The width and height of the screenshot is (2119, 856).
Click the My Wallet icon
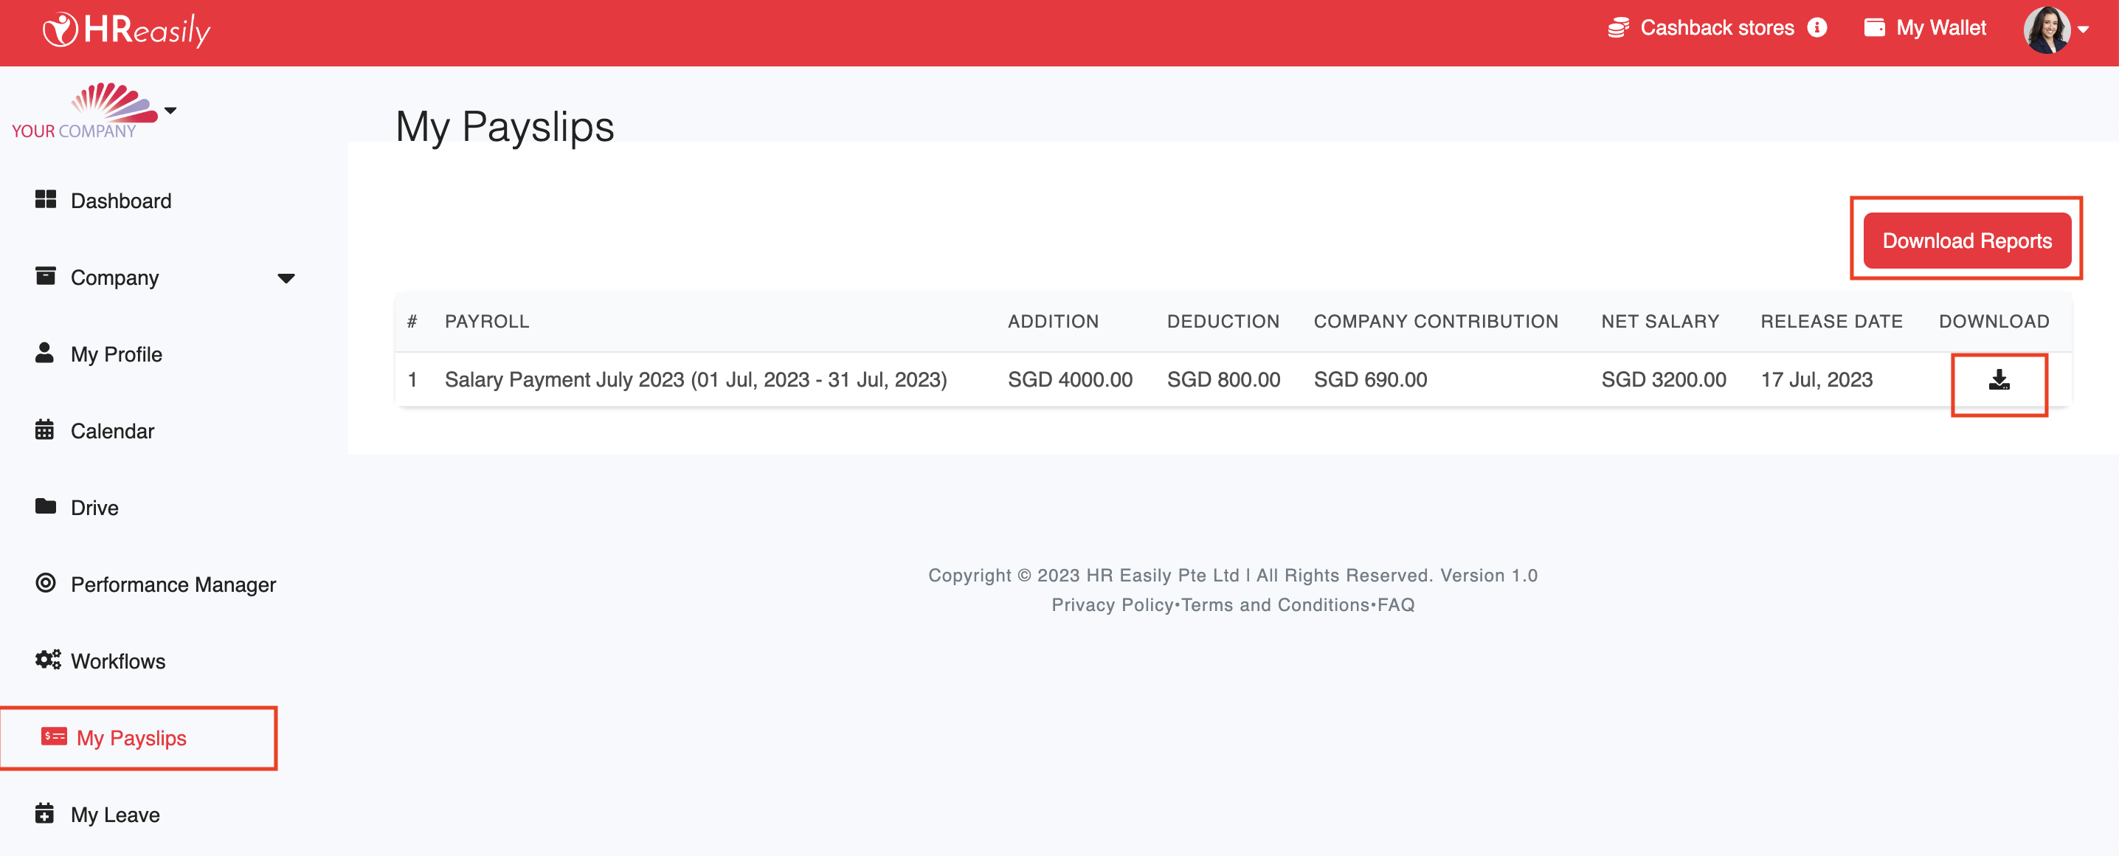point(1874,28)
